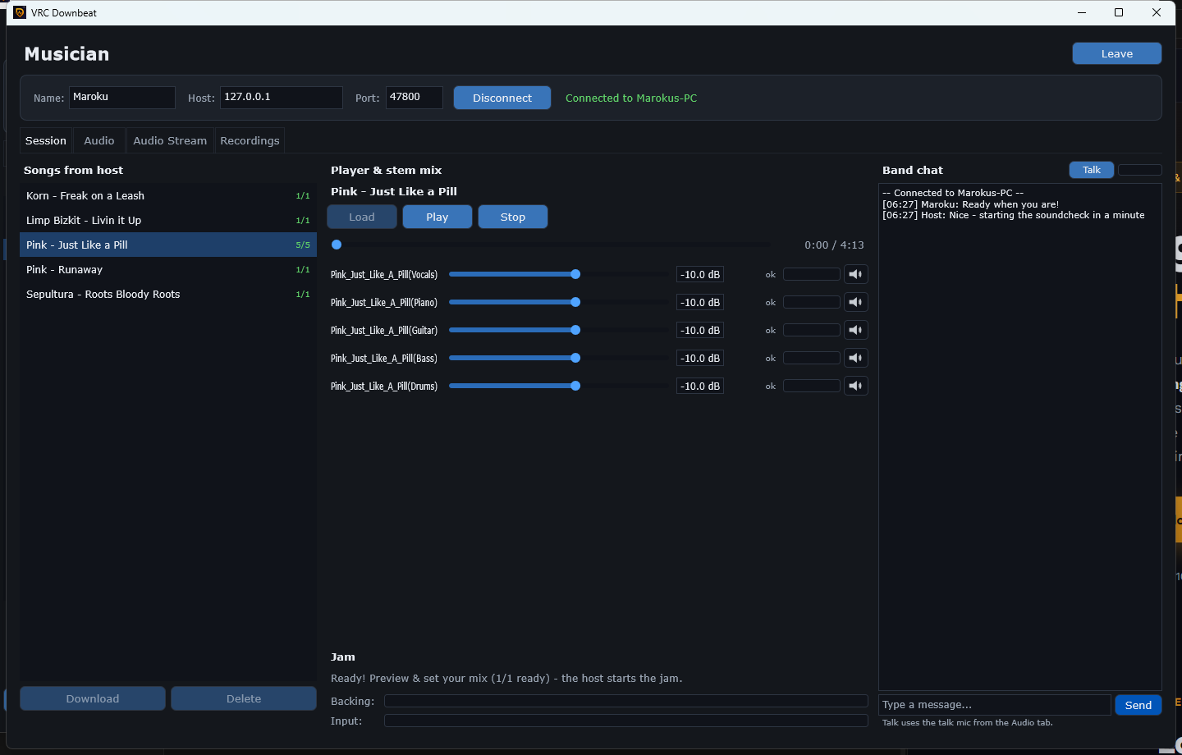
Task: Click the song playback position bar
Action: point(551,245)
